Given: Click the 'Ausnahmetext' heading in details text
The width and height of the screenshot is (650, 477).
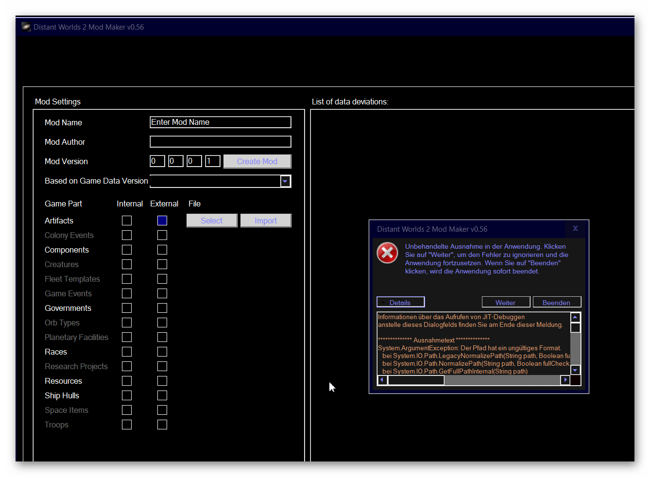Looking at the screenshot, I should pyautogui.click(x=434, y=340).
